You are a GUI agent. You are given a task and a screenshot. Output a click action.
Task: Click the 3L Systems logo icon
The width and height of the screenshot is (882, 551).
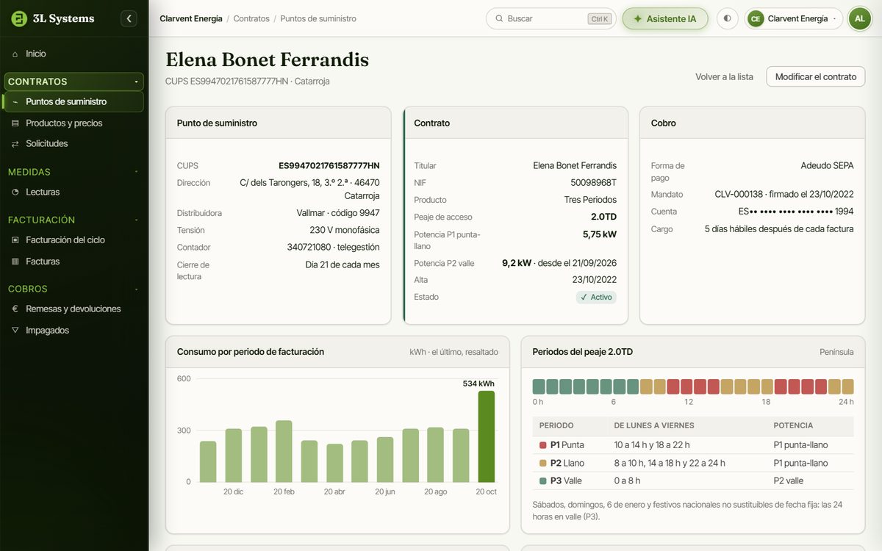[19, 18]
